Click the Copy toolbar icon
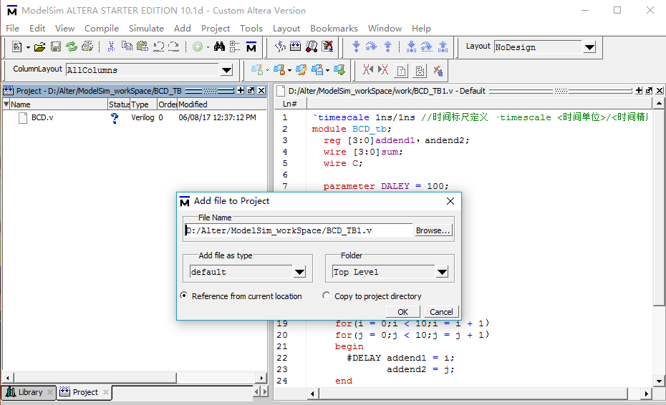The image size is (666, 405). (127, 47)
